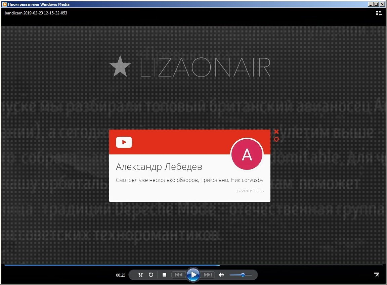Click the playback seek progress bar
Screen dimensions: 387x285
click(x=193, y=265)
